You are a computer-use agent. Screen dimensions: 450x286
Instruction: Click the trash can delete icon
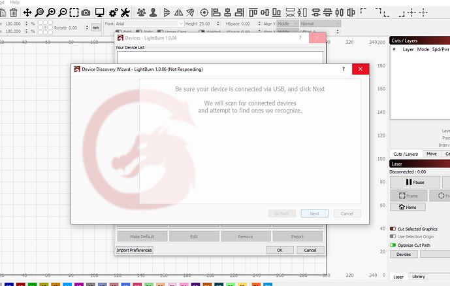coord(14,12)
